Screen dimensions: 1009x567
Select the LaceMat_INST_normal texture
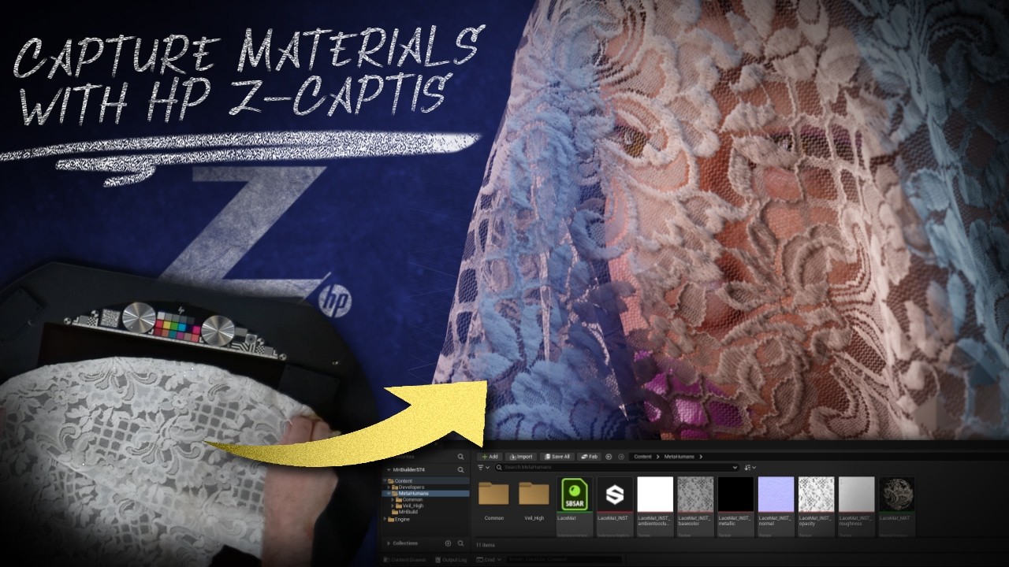pyautogui.click(x=776, y=506)
